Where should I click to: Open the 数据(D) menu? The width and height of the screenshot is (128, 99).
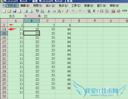pyautogui.click(x=89, y=6)
